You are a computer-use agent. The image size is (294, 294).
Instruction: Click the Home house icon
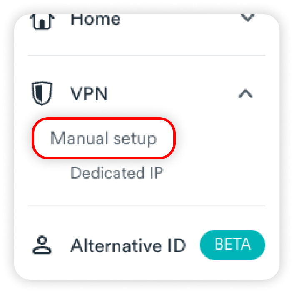click(x=42, y=22)
